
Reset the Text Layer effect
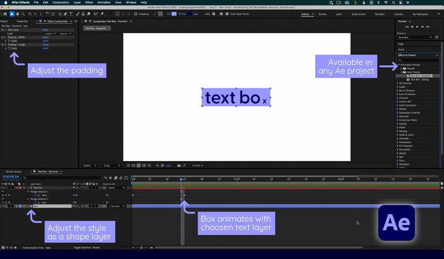(x=45, y=30)
